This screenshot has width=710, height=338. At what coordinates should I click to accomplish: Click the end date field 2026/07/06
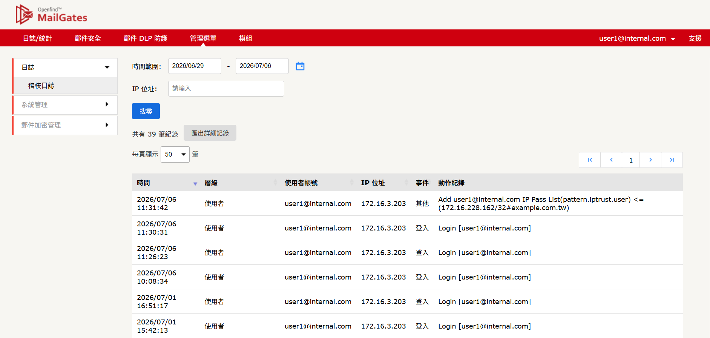(x=262, y=66)
